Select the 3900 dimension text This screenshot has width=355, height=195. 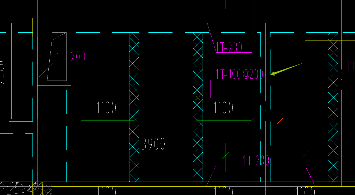pyautogui.click(x=153, y=144)
